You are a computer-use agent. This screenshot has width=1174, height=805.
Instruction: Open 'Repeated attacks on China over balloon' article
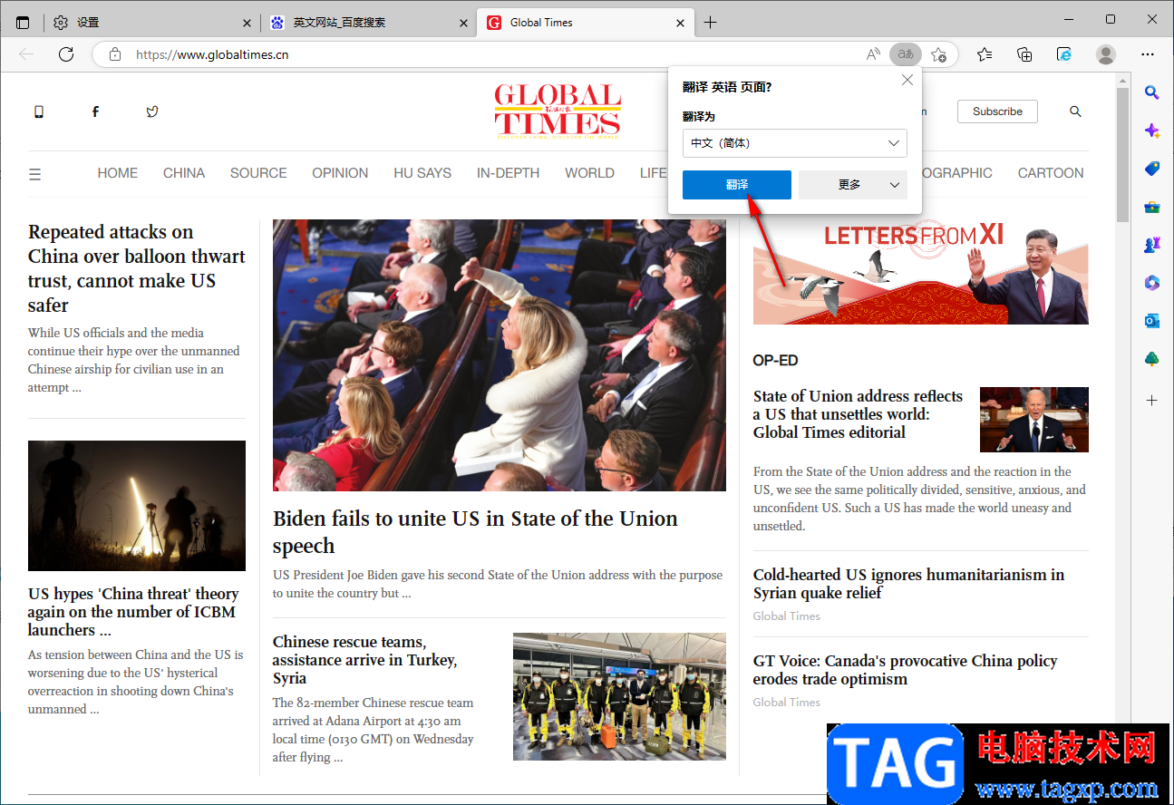[x=137, y=268]
